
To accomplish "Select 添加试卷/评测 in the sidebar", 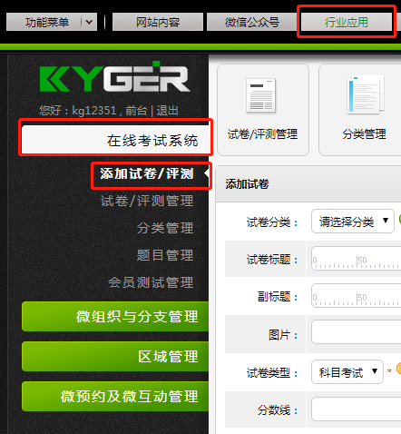I will pos(147,174).
